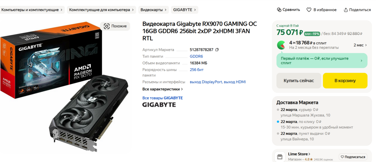This screenshot has width=376, height=162.
Task: Copy the article number with copy icon
Action: pos(217,50)
